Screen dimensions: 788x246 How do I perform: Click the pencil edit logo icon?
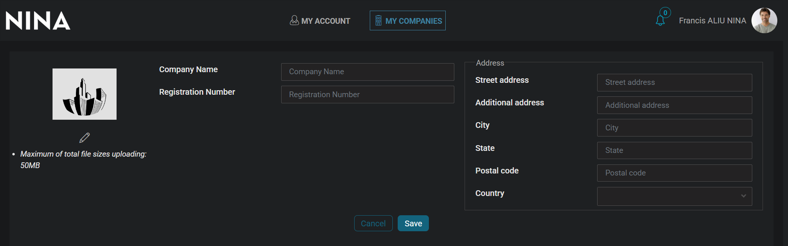[x=85, y=138]
